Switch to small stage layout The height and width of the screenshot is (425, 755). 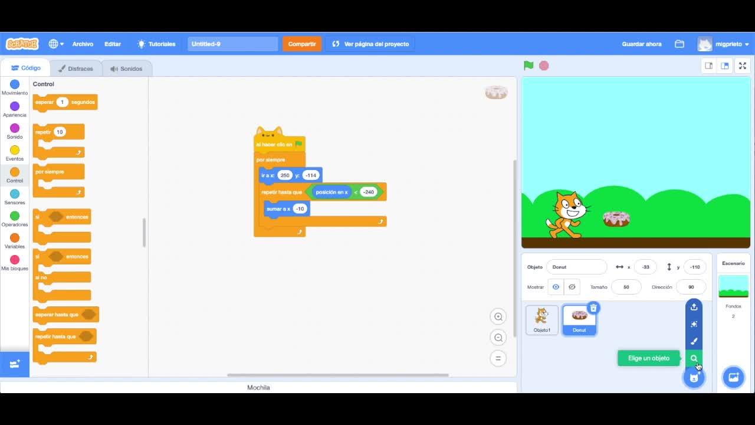pos(709,66)
